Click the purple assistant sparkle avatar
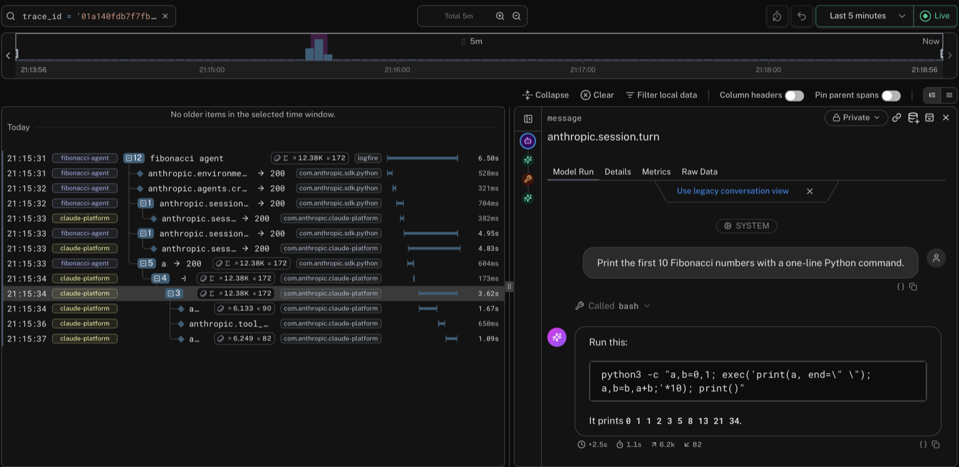 pos(557,337)
